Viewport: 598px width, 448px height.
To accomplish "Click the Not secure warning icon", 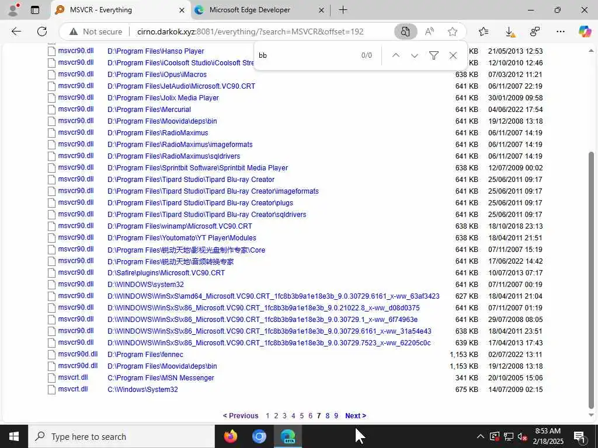I will 74,32.
